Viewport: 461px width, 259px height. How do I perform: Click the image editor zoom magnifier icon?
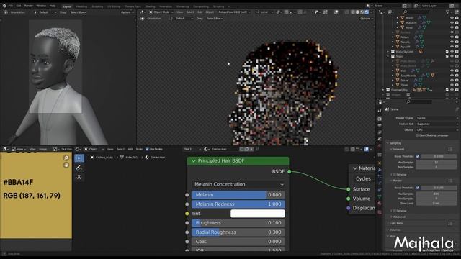pos(66,158)
